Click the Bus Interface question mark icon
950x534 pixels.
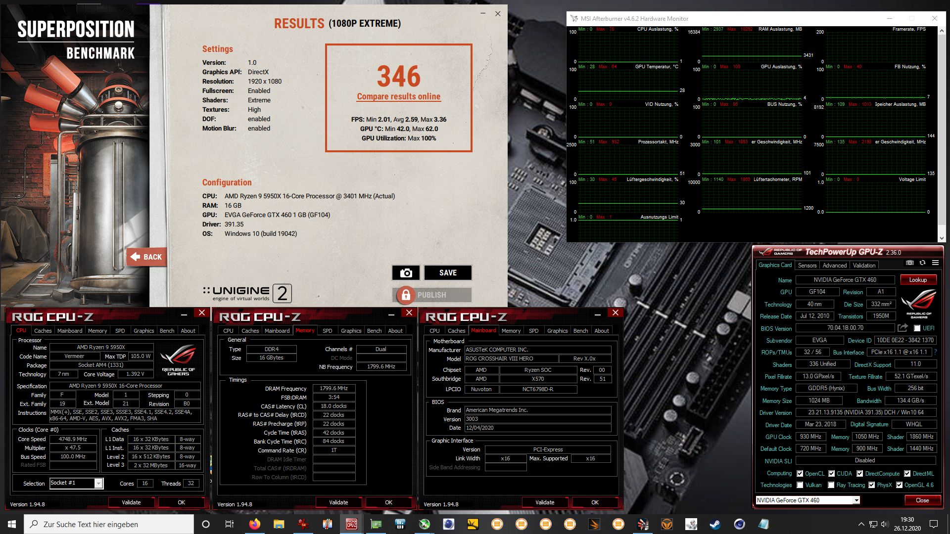tap(935, 352)
